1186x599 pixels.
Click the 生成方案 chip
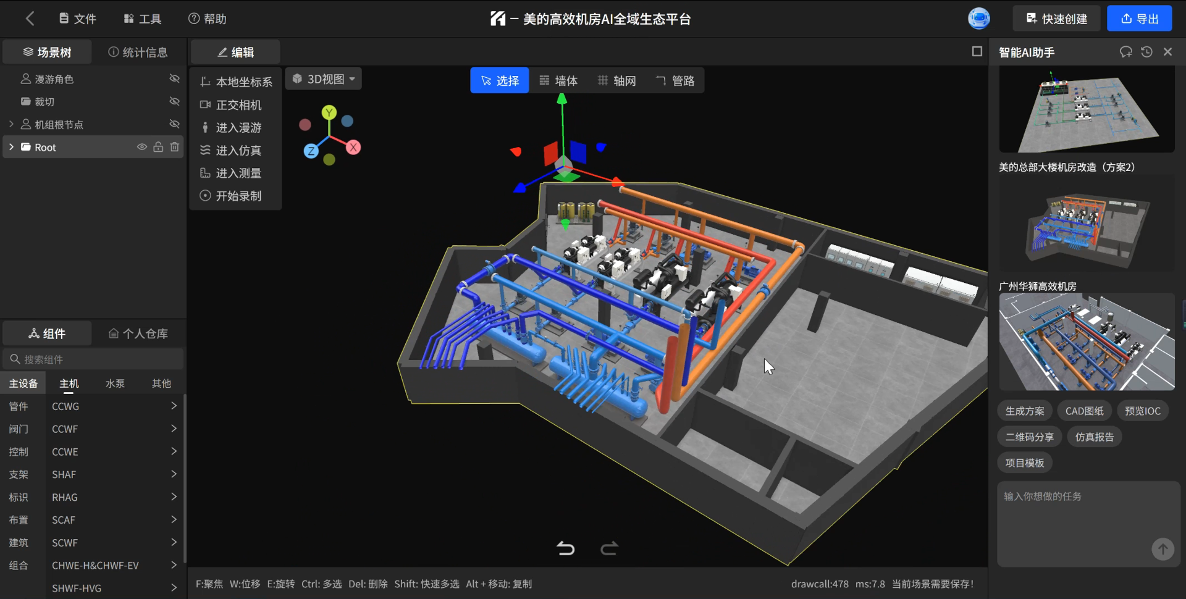(1025, 411)
